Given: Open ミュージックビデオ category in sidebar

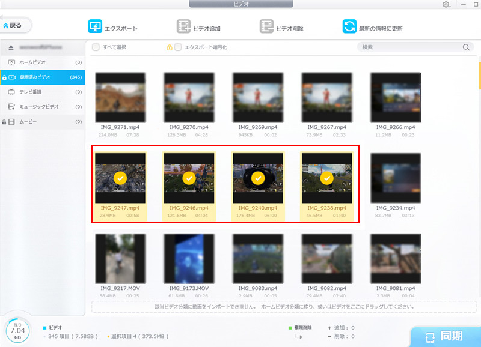Looking at the screenshot, I should (x=43, y=107).
